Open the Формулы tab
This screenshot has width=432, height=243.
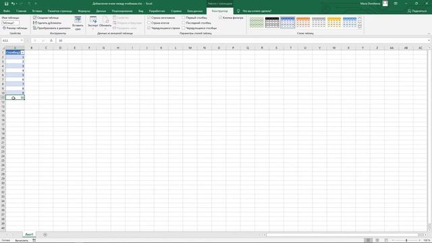coord(84,11)
